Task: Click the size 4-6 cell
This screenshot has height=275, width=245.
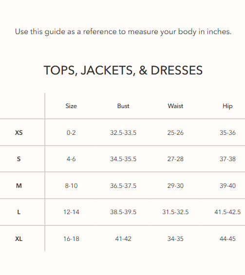Action: point(71,159)
